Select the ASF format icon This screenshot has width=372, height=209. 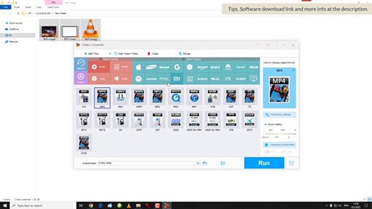click(x=231, y=96)
